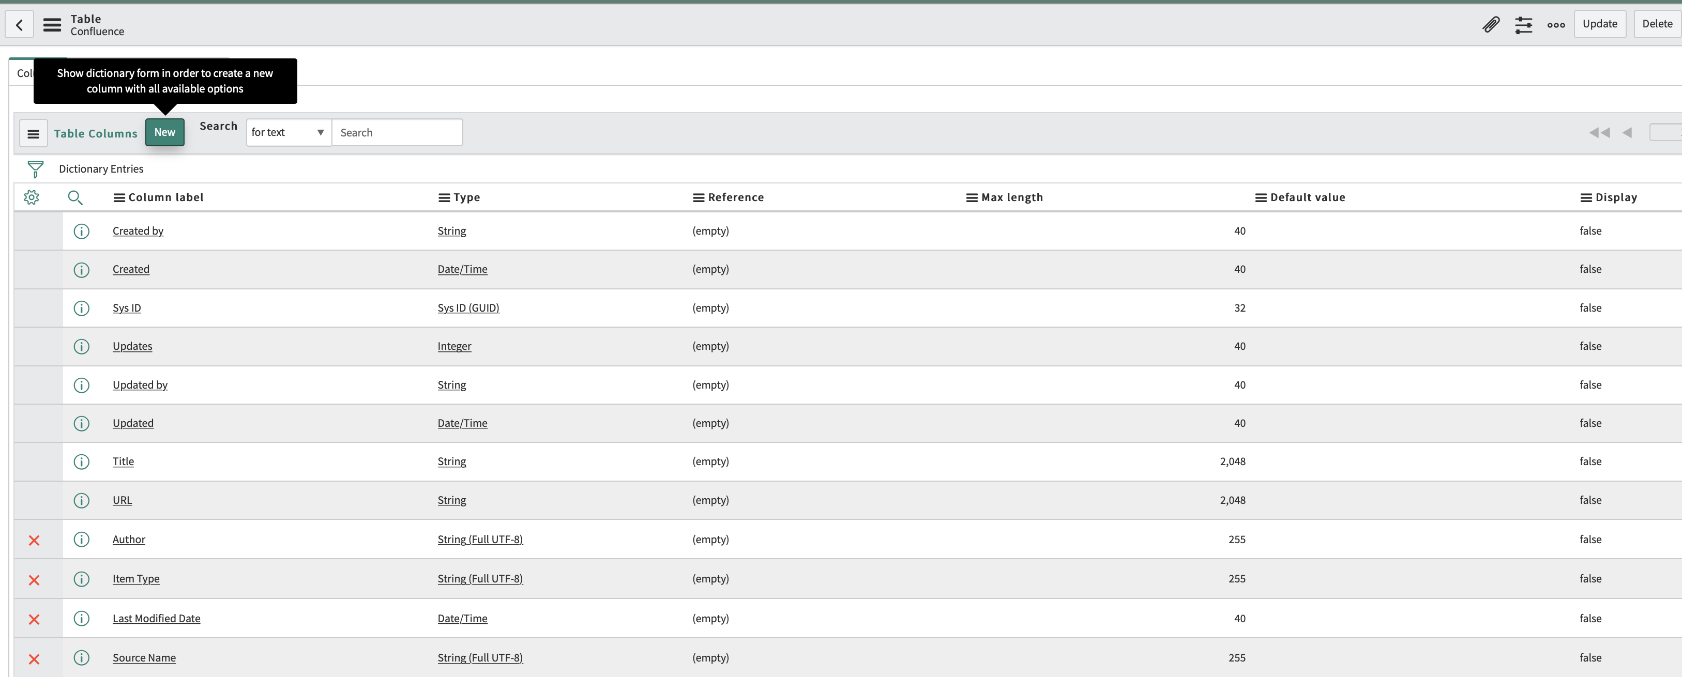
Task: Click the back chevron beside Table Confluence
Action: pyautogui.click(x=19, y=24)
